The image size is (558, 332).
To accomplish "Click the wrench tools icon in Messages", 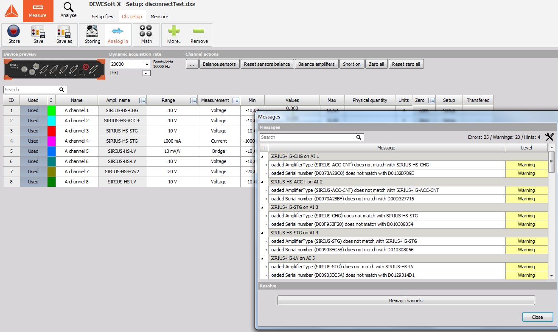I will 550,137.
